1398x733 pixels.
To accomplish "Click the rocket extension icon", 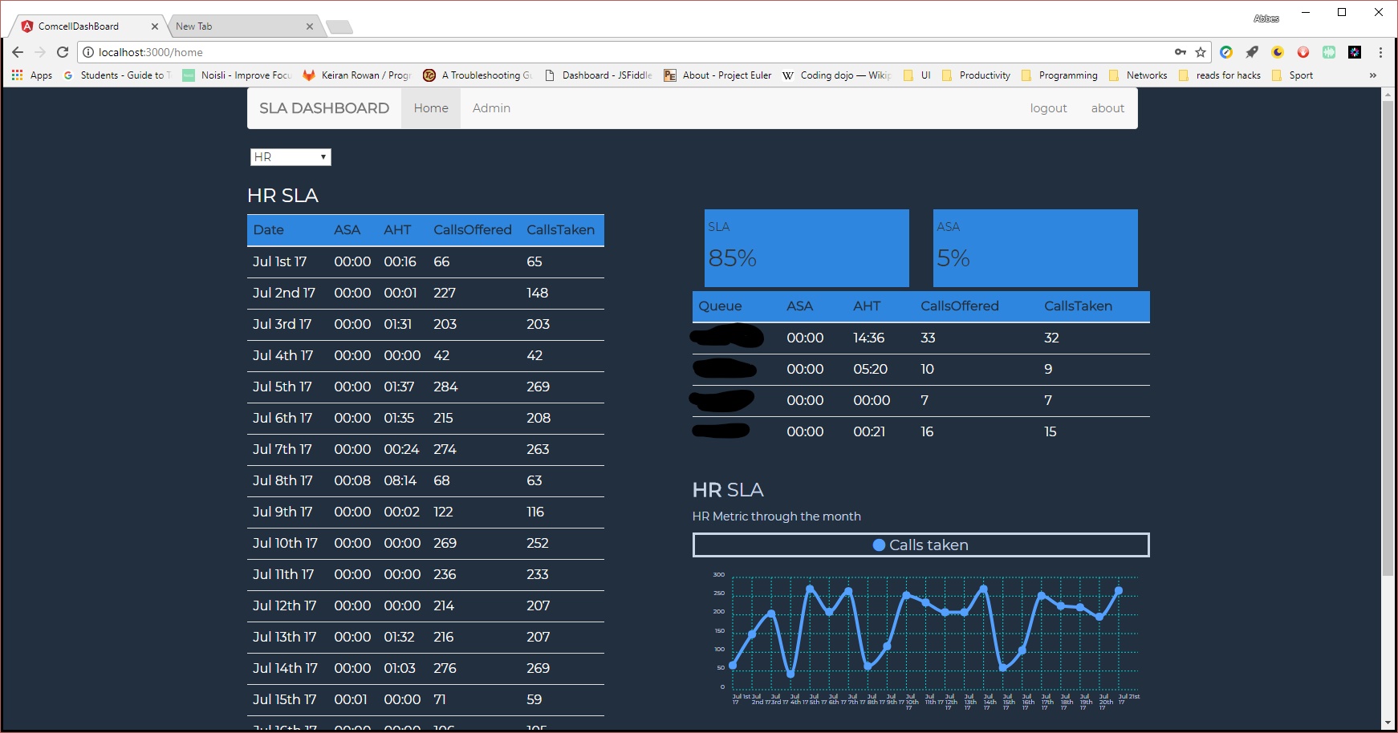I will tap(1252, 52).
